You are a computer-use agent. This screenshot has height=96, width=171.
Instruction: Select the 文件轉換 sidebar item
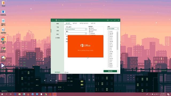[x=58, y=38]
